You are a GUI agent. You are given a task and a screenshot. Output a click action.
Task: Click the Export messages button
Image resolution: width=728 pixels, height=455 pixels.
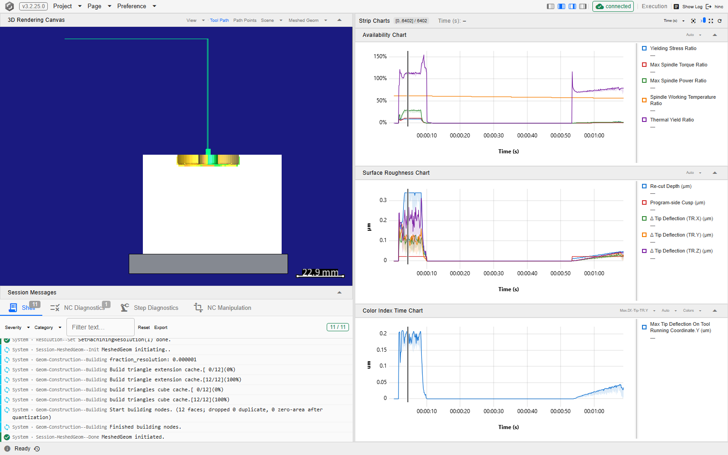click(x=161, y=328)
